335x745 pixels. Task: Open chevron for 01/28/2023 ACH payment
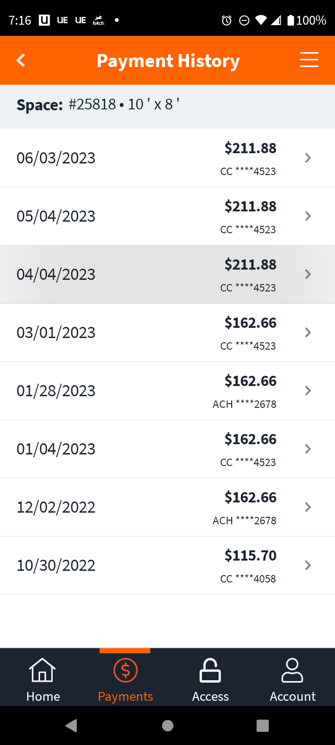click(x=308, y=391)
